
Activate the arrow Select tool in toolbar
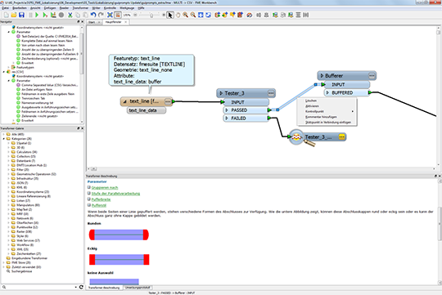(x=170, y=15)
